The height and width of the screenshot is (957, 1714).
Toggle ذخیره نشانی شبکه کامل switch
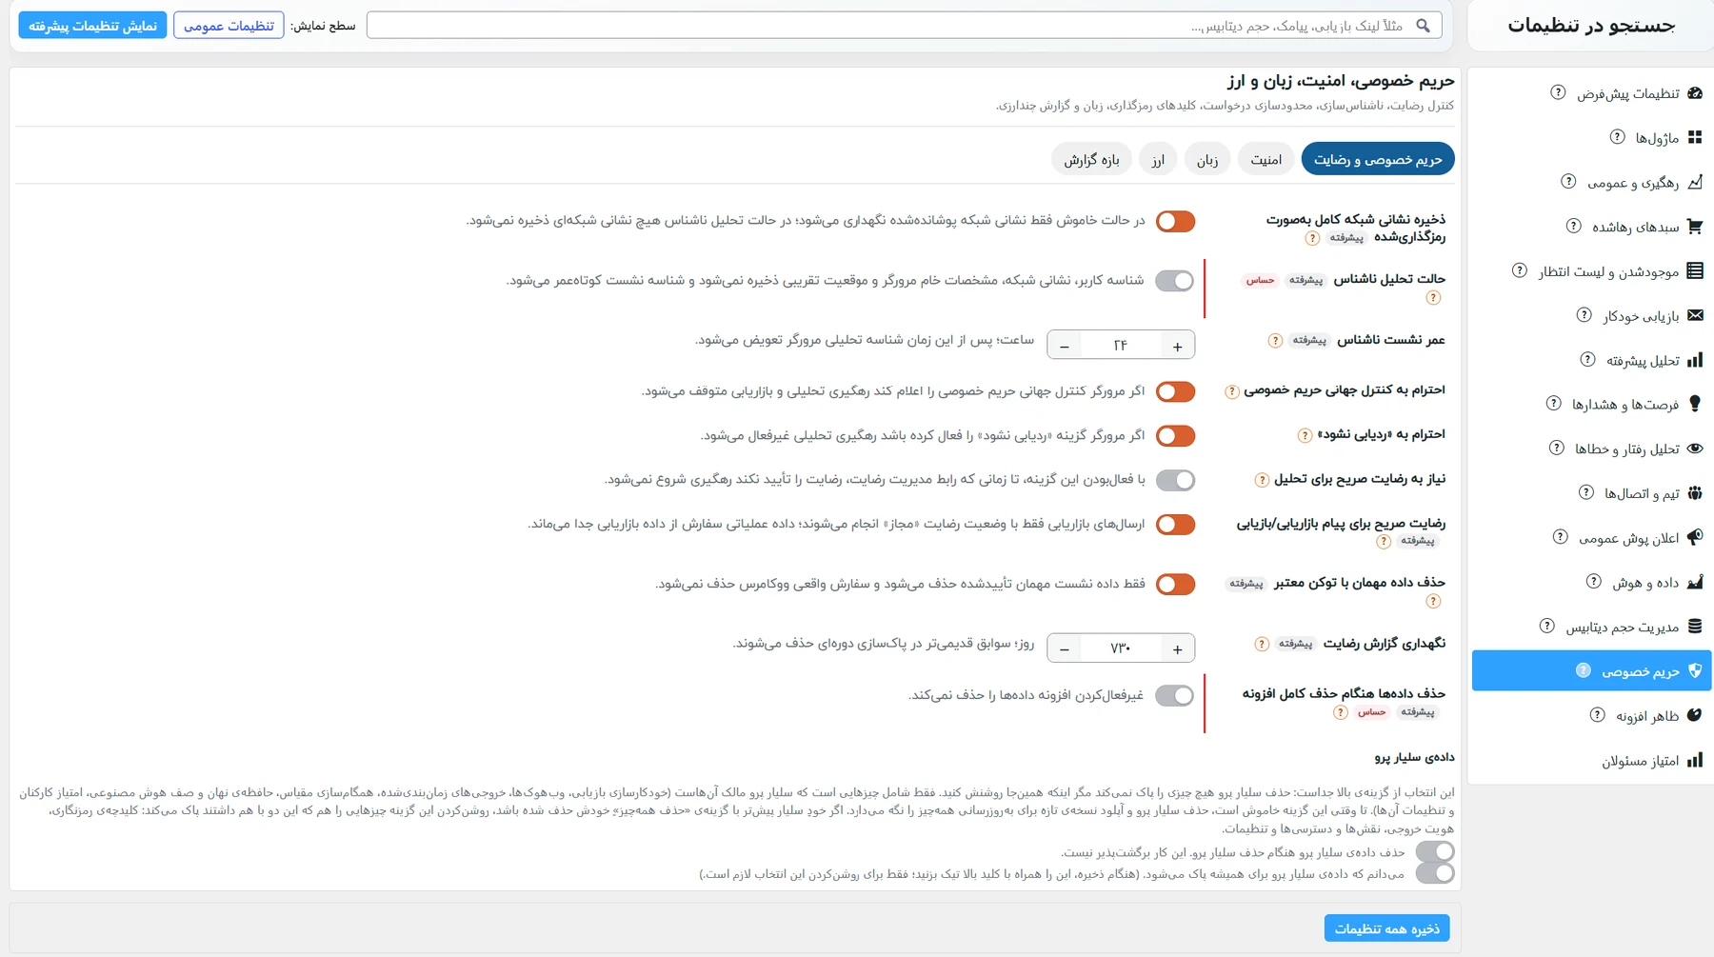tap(1175, 221)
